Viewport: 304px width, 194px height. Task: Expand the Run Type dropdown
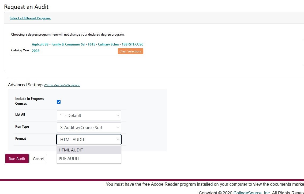(x=89, y=127)
